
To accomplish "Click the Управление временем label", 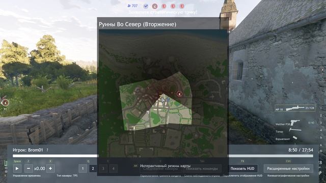I will pyautogui.click(x=26, y=176).
